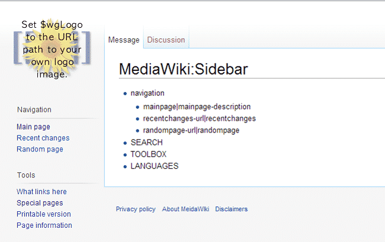Switch to the Message tab
Image resolution: width=385 pixels, height=242 pixels.
click(124, 40)
